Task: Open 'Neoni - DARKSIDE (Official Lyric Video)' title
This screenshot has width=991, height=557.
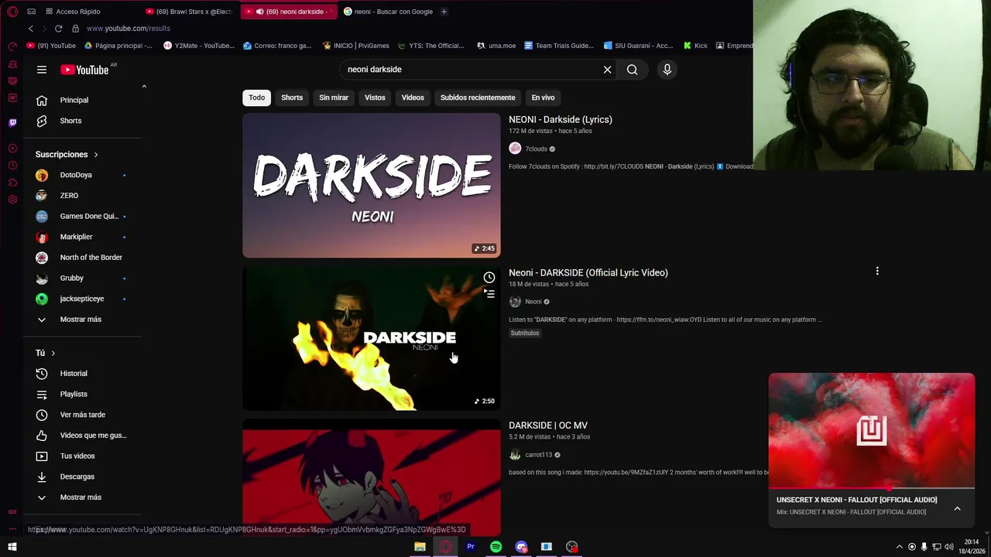Action: pos(588,272)
